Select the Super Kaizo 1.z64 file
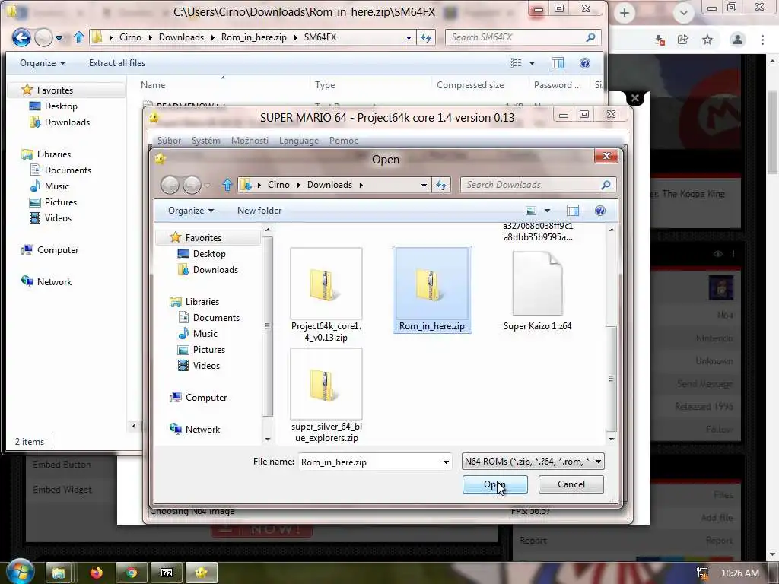Image resolution: width=779 pixels, height=584 pixels. [x=537, y=291]
